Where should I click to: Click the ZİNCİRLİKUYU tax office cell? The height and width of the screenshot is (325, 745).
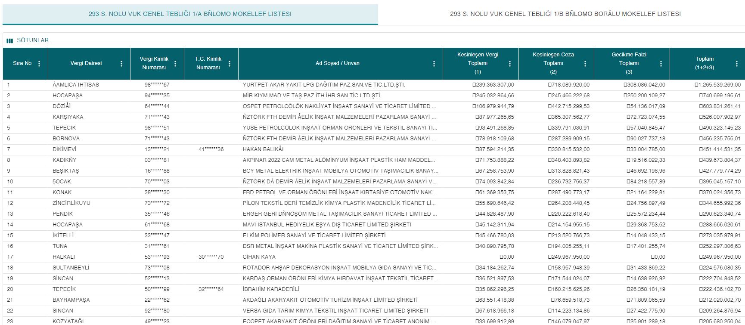point(71,203)
